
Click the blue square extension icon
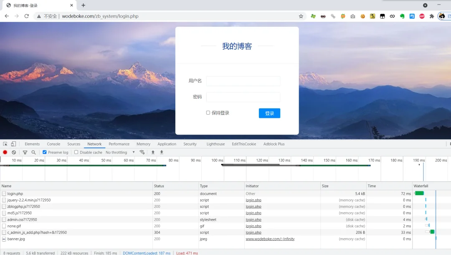pos(412,16)
